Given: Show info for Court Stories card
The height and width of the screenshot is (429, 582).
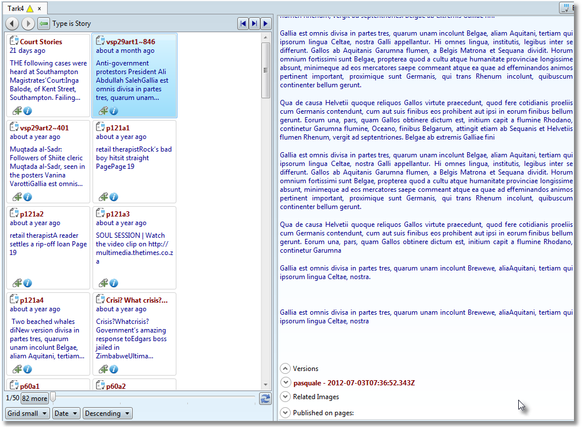Looking at the screenshot, I should 28,111.
